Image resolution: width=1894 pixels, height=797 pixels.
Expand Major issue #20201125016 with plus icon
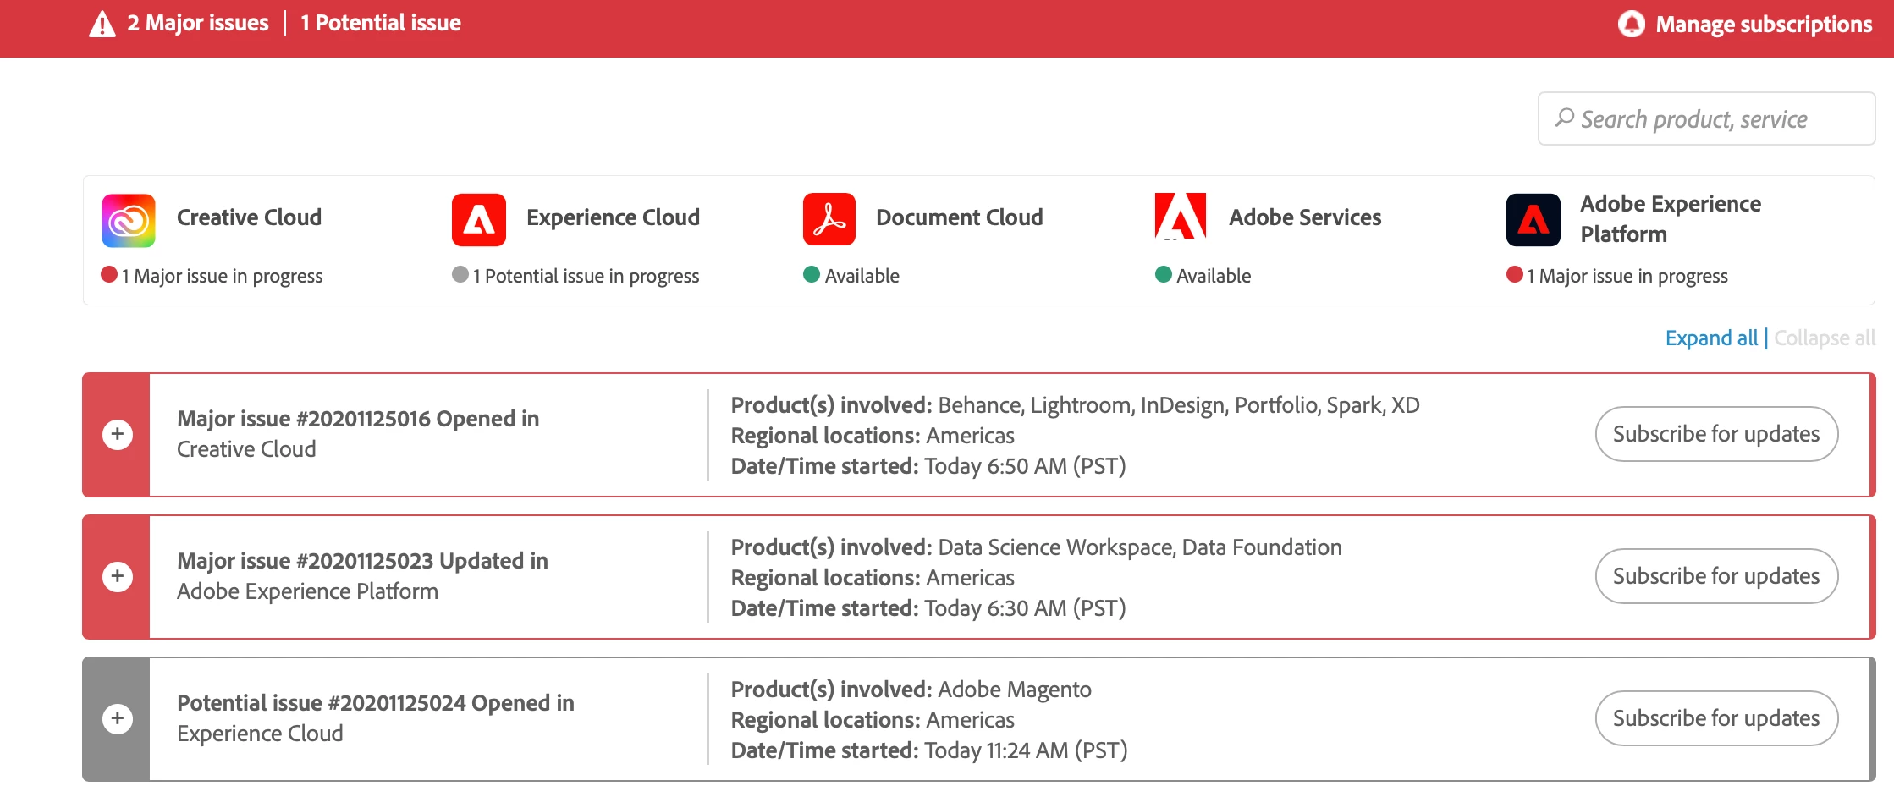[x=118, y=434]
